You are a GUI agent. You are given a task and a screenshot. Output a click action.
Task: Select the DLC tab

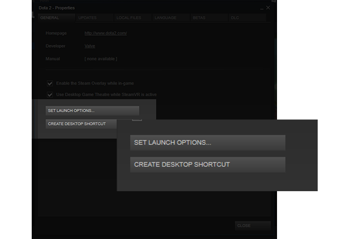coord(247,17)
